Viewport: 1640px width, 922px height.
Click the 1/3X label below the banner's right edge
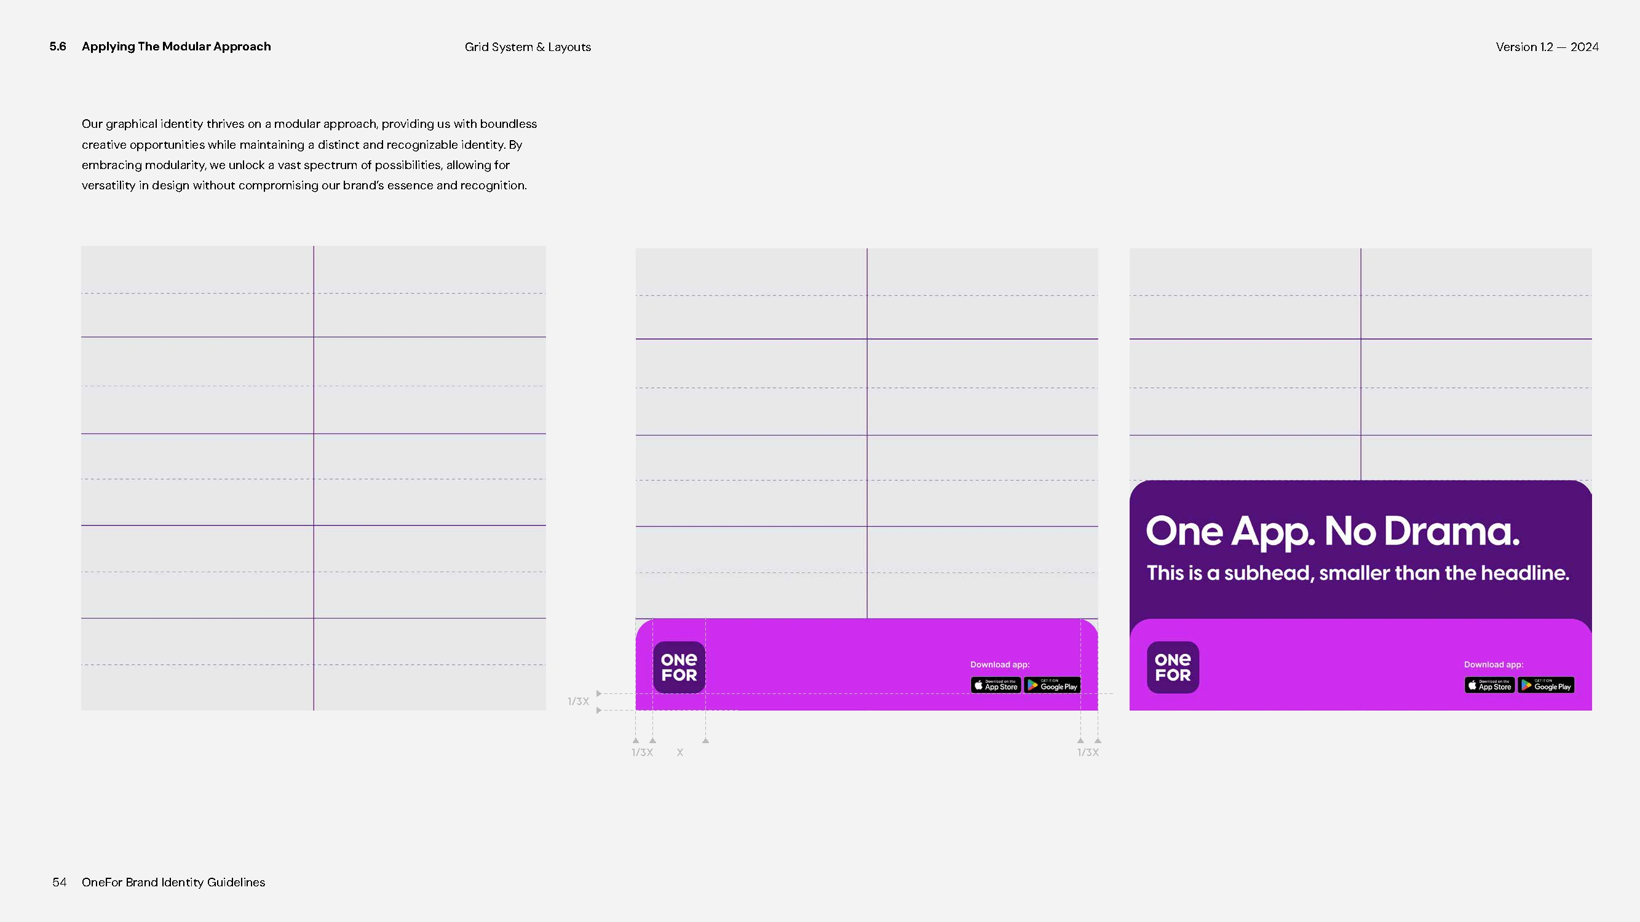point(1087,752)
